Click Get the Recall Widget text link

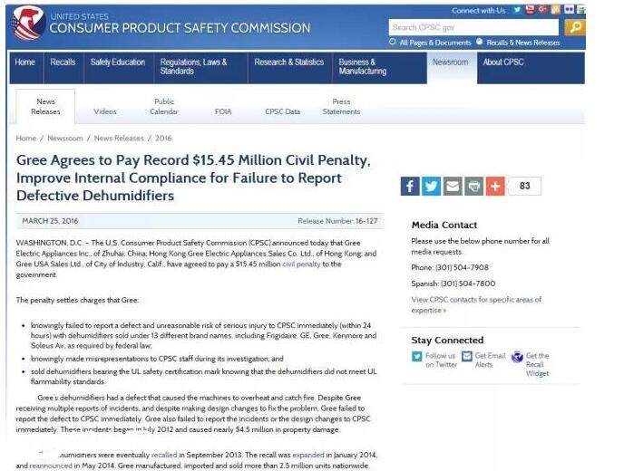(537, 364)
